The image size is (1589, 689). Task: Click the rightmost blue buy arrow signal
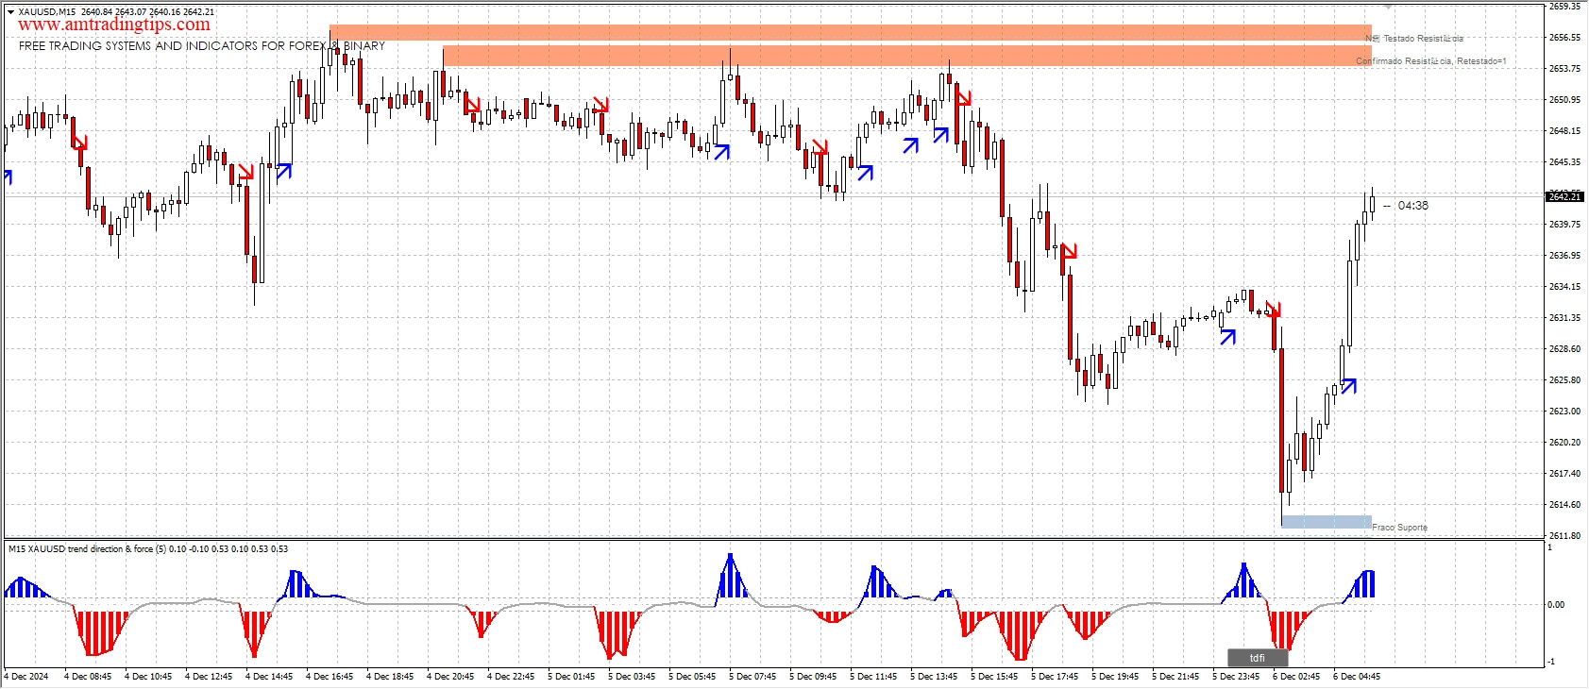[1348, 386]
